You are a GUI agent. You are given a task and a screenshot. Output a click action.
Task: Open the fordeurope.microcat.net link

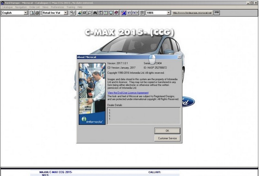(192, 13)
